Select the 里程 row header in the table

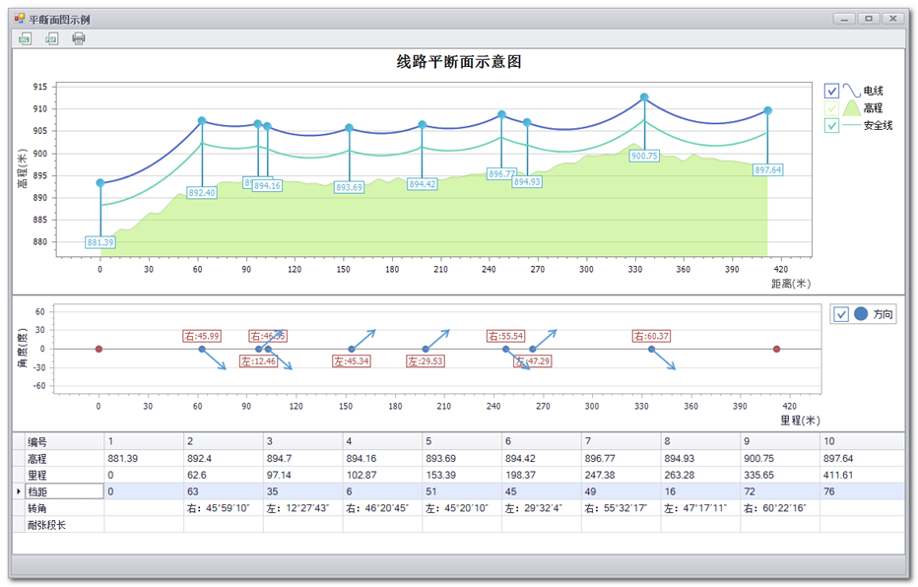point(64,476)
